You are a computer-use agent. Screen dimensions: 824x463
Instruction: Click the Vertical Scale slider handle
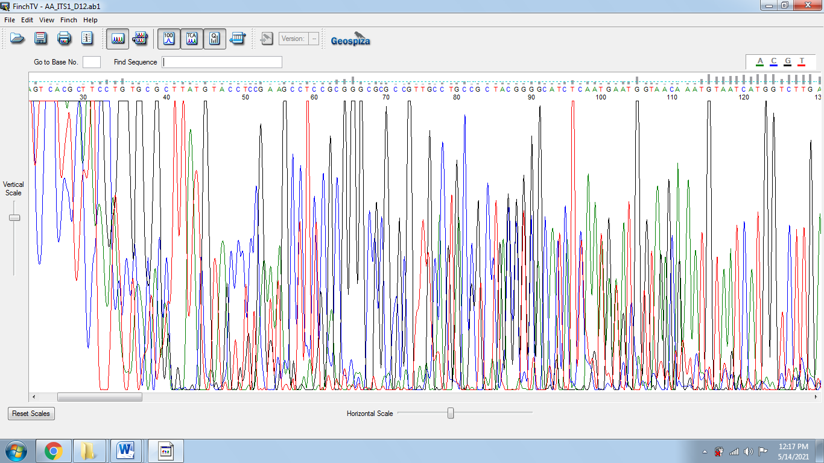[14, 218]
